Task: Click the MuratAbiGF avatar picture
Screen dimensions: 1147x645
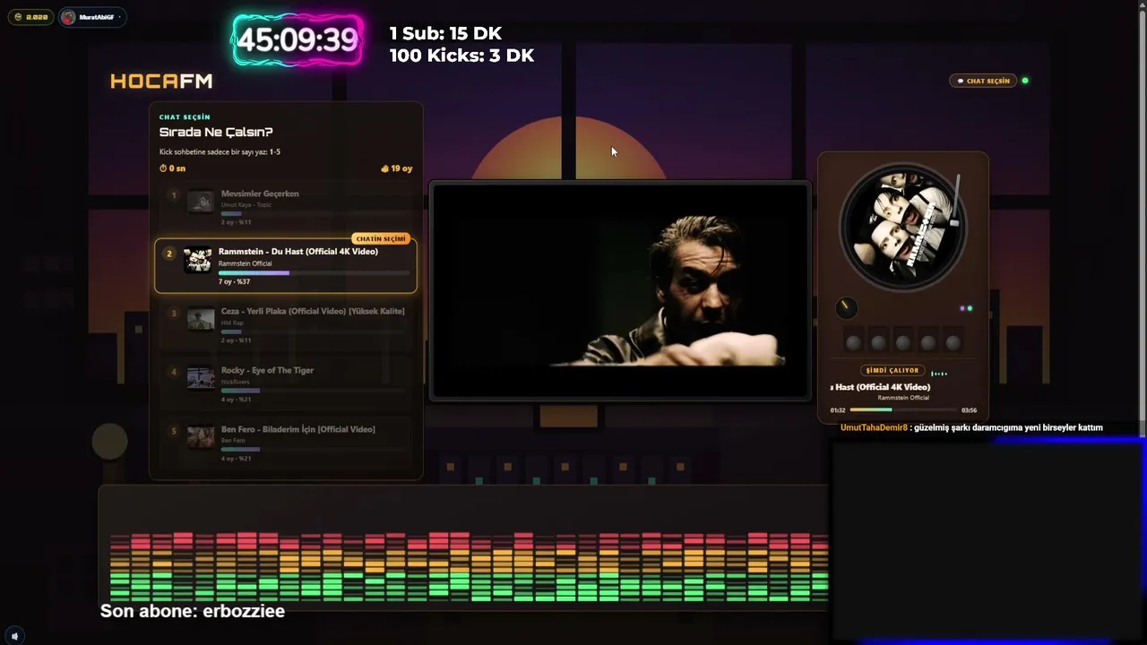Action: pos(69,17)
